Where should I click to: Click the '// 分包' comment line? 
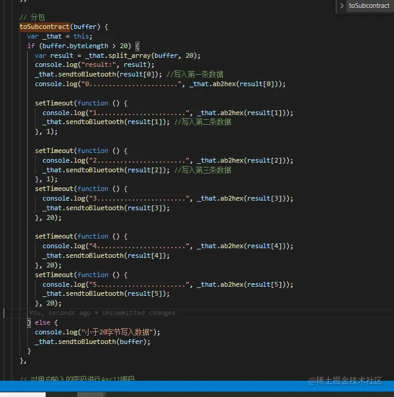(32, 17)
